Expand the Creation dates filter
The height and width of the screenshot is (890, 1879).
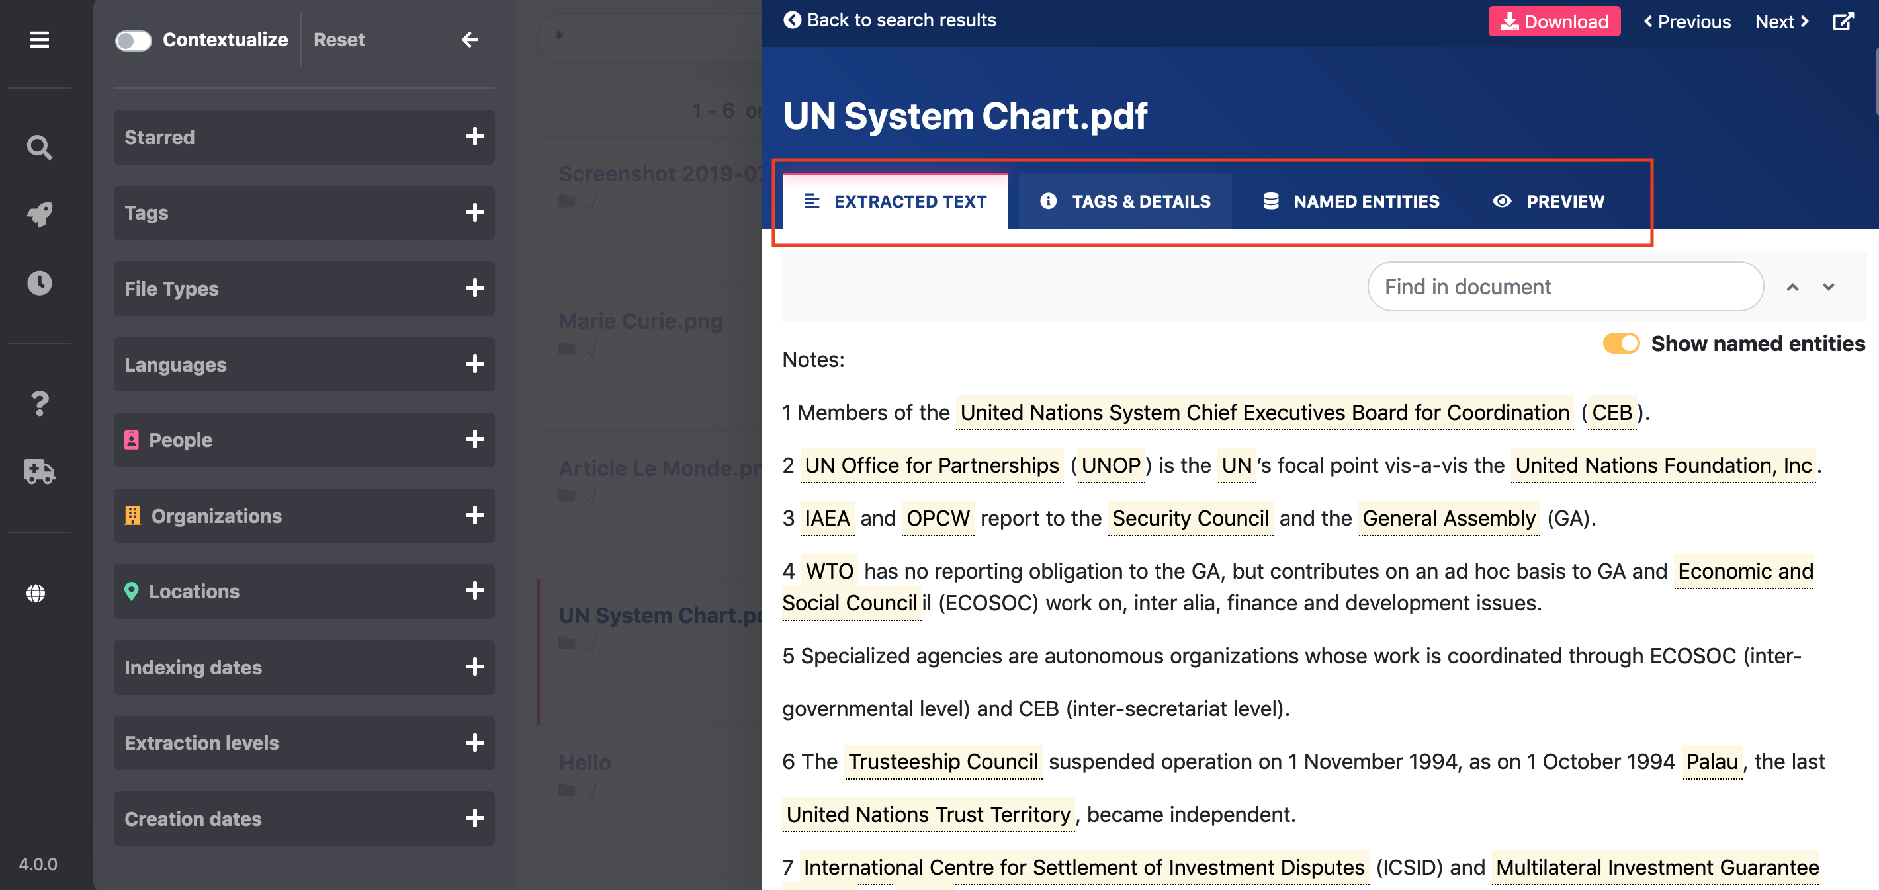point(475,819)
